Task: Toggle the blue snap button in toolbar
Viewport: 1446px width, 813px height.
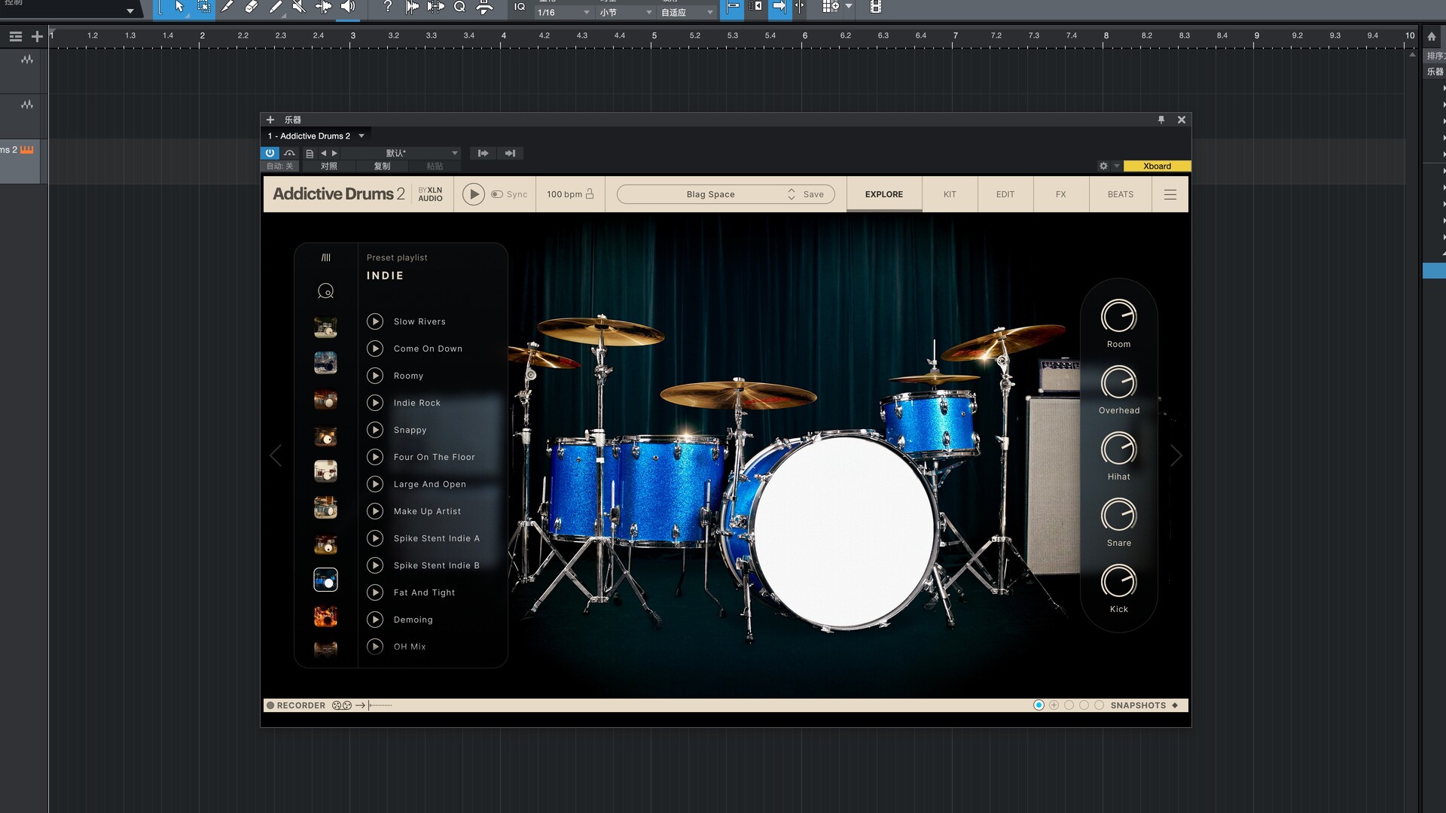Action: pyautogui.click(x=732, y=7)
